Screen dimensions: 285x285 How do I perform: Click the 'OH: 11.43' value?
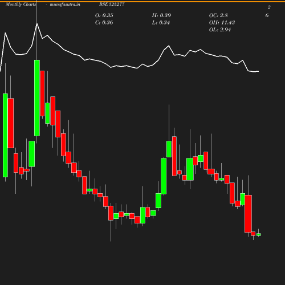[222, 23]
